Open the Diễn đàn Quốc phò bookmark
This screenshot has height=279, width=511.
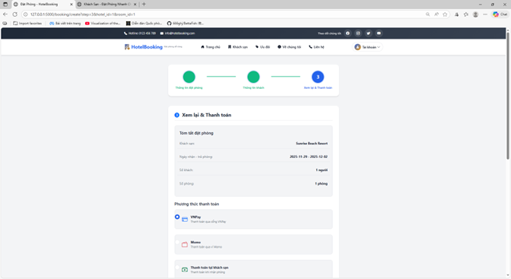[144, 23]
